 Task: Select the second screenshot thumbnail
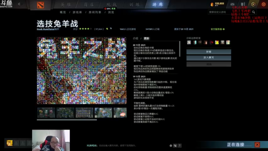point(65,113)
